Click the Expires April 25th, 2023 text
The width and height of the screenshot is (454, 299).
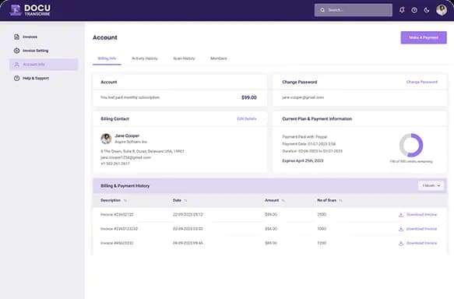click(303, 161)
